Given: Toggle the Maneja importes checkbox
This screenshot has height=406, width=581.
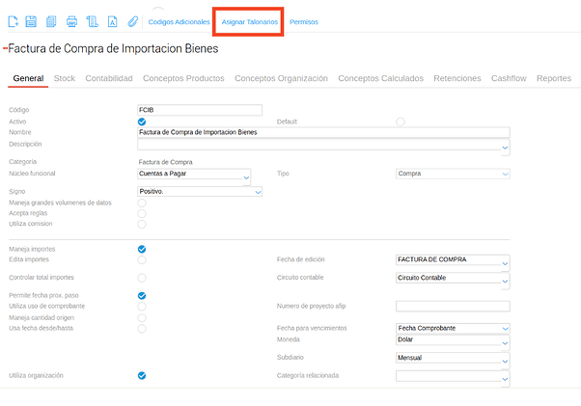Looking at the screenshot, I should pyautogui.click(x=142, y=249).
